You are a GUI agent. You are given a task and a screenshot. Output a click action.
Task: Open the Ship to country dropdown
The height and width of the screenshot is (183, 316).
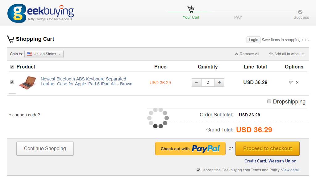pyautogui.click(x=44, y=54)
